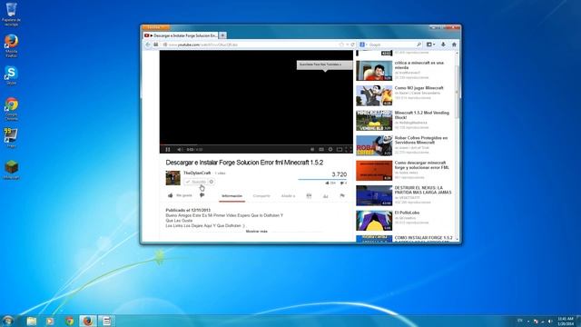Click the Google search box
Image resolution: width=581 pixels, height=327 pixels.
click(x=391, y=45)
